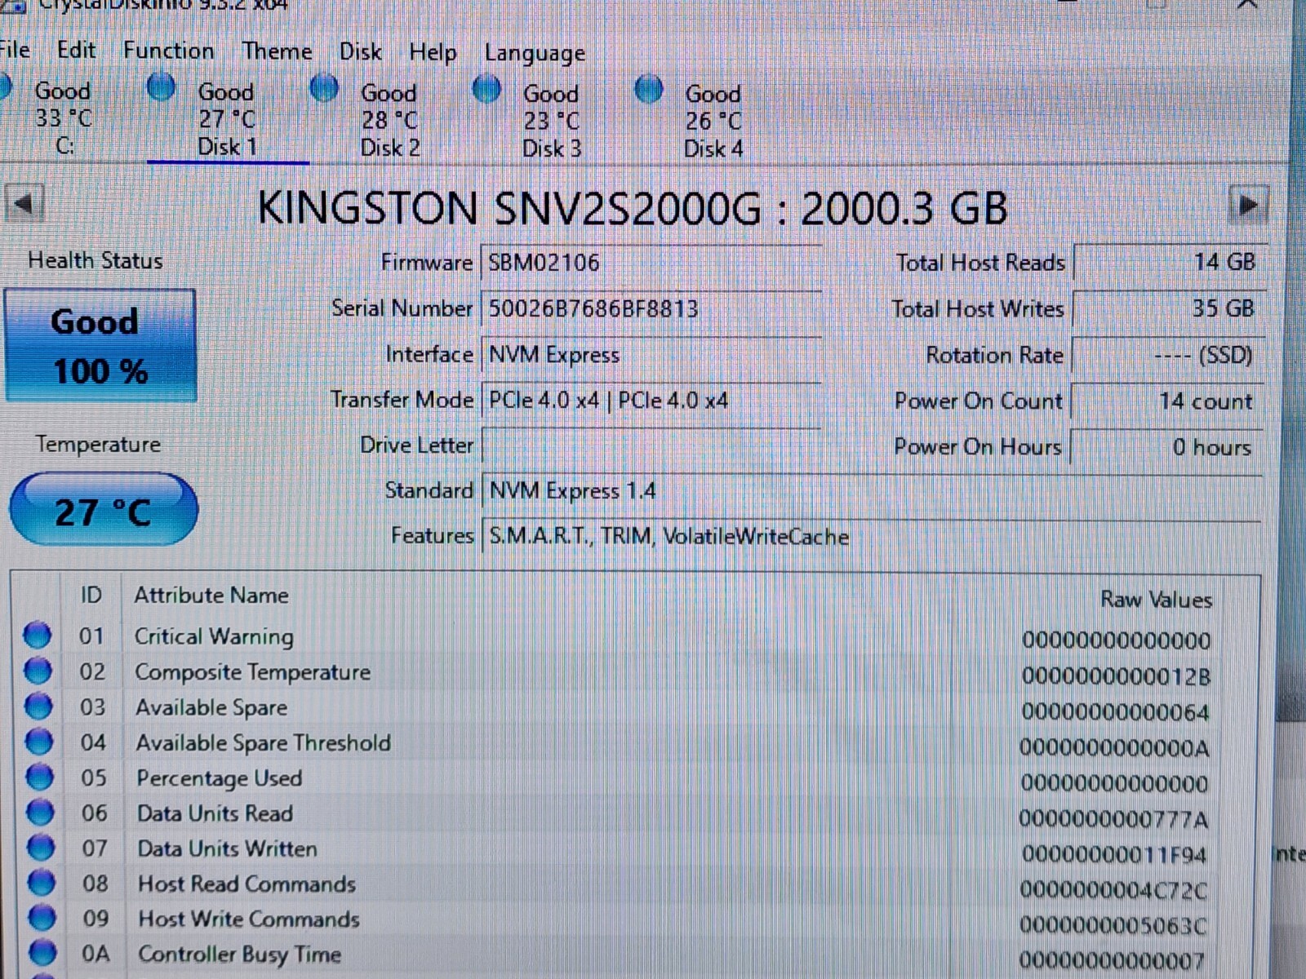Click Total Host Reads value 14 GB

click(1169, 262)
